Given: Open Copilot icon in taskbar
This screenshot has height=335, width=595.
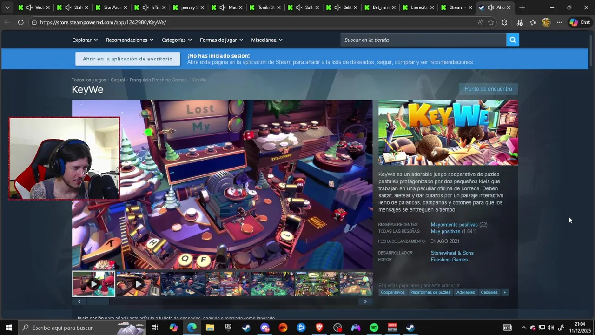Looking at the screenshot, I should [173, 328].
